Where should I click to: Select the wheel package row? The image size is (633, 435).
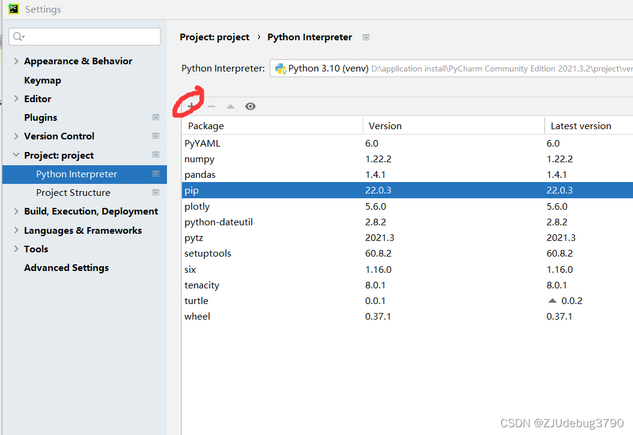click(407, 317)
